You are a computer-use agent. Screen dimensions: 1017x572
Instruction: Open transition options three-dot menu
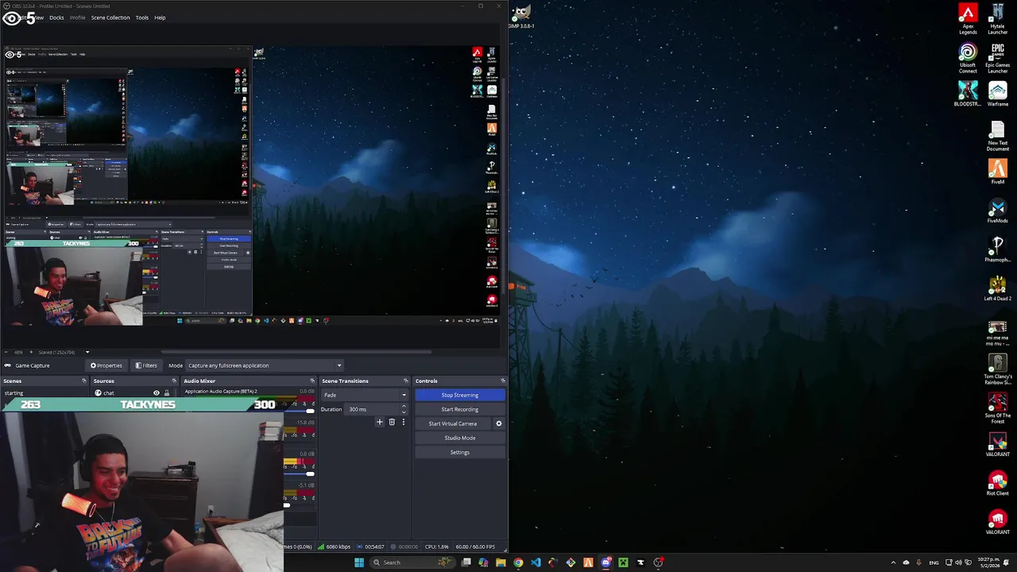tap(403, 423)
